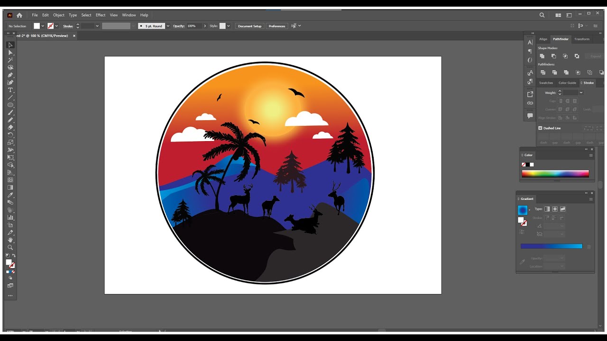This screenshot has width=607, height=341.
Task: Select the Magic Wand tool
Action: [x=10, y=60]
